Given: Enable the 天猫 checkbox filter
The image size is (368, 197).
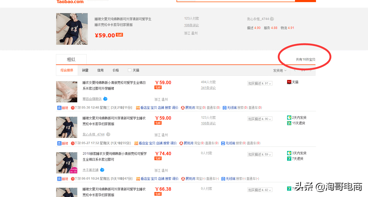Looking at the screenshot, I should pos(129,70).
